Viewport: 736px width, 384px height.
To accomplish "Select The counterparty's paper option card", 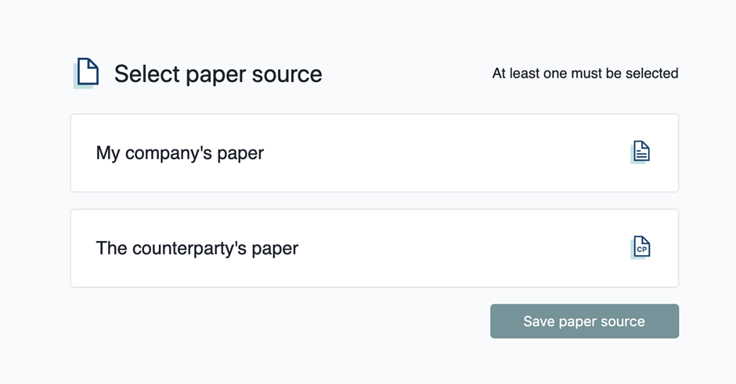I will [374, 248].
